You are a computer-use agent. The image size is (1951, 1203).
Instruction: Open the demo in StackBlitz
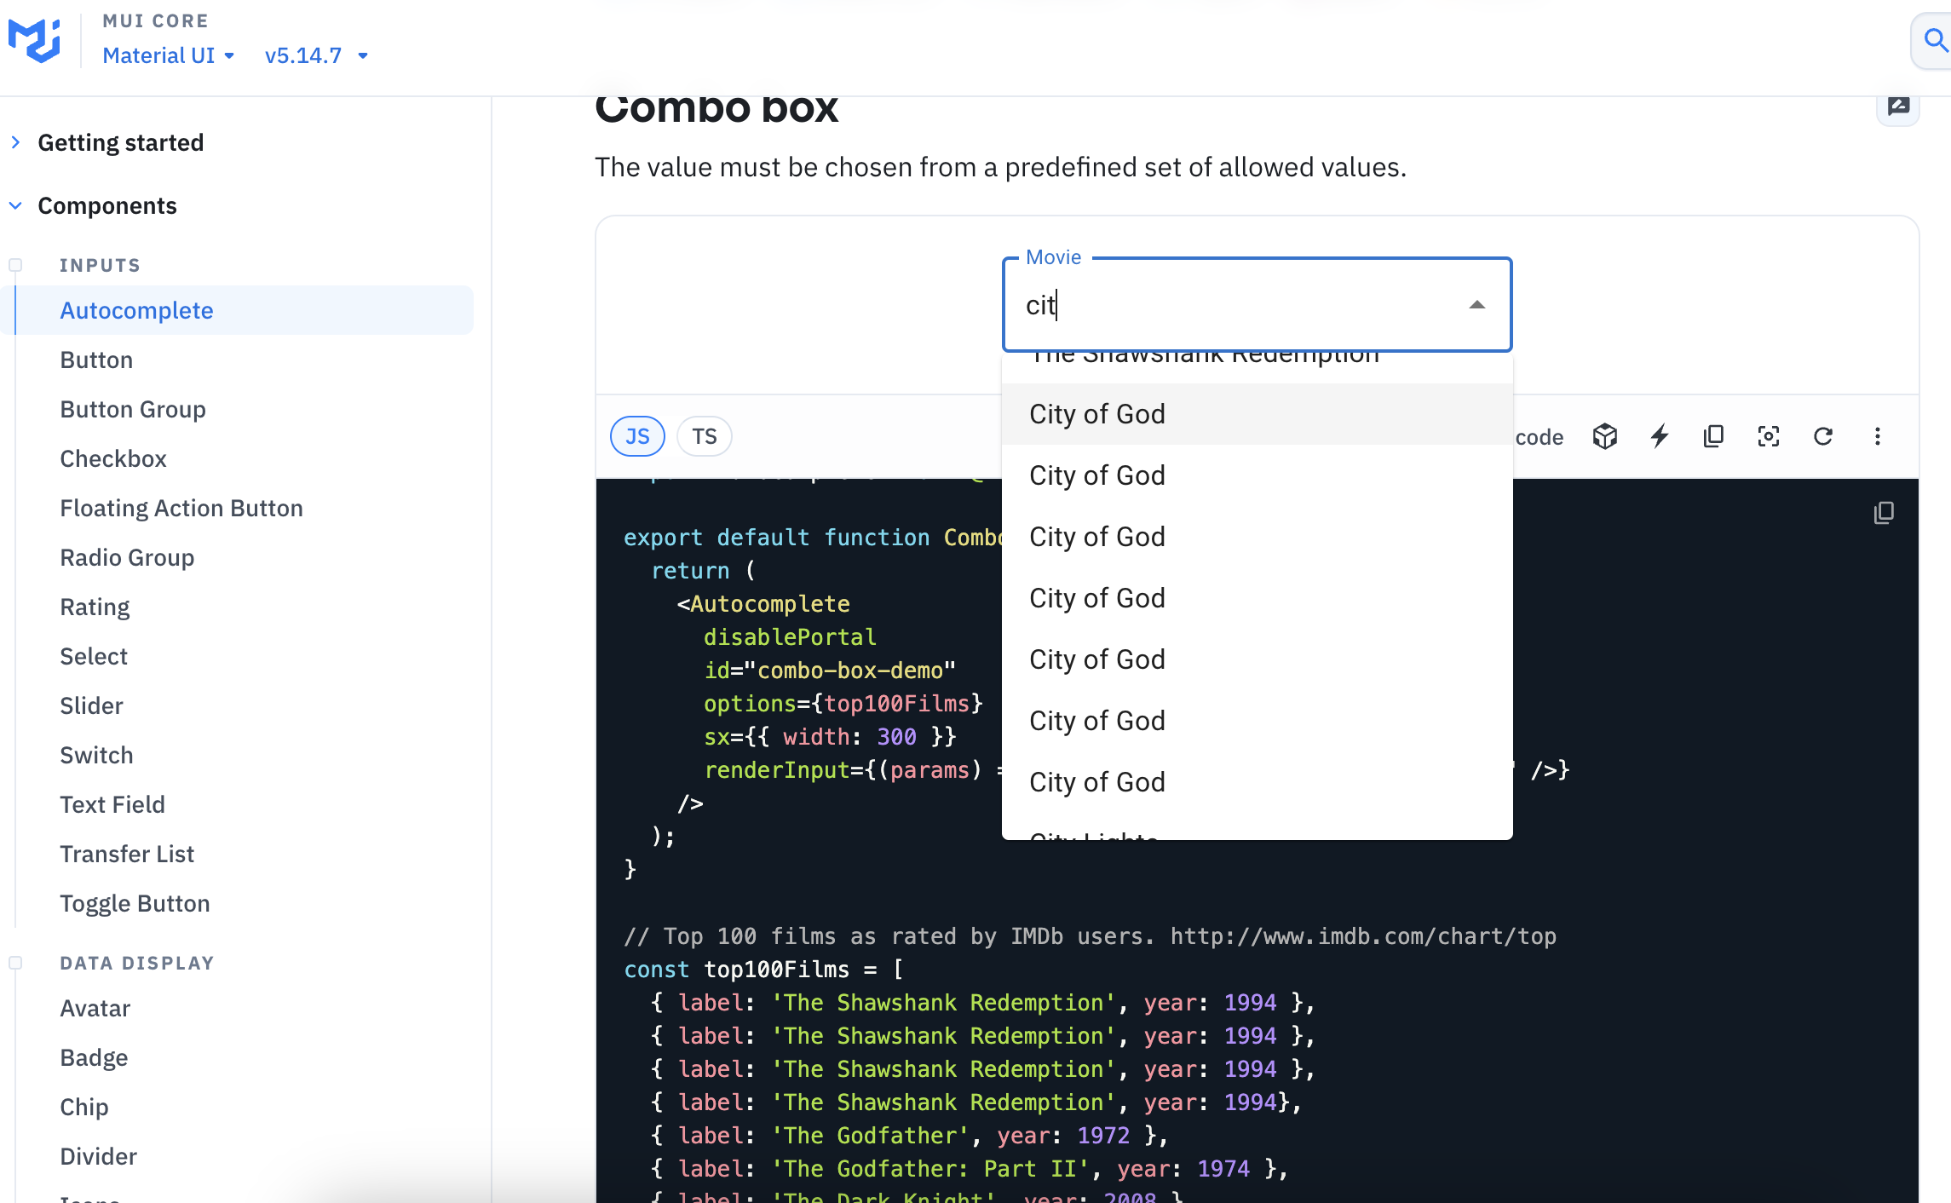(1659, 436)
